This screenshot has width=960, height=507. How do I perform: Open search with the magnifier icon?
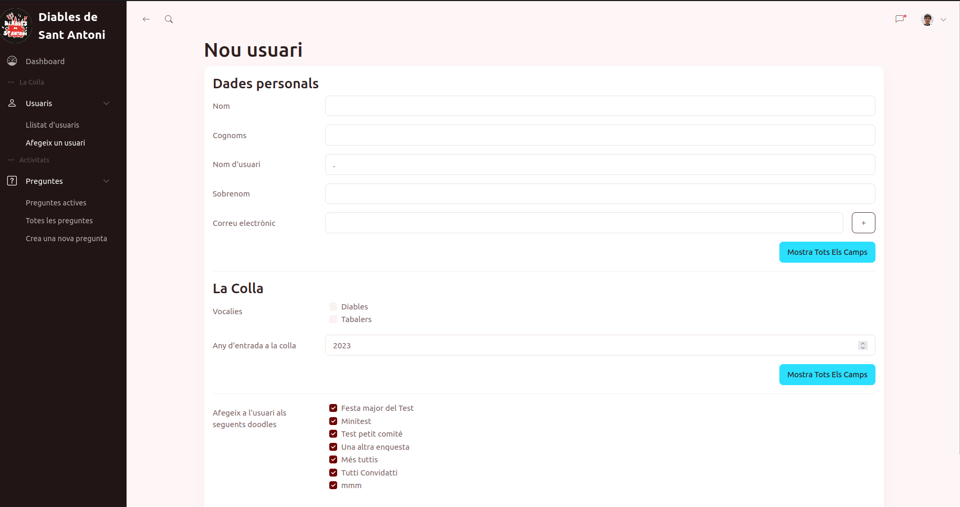click(x=169, y=19)
